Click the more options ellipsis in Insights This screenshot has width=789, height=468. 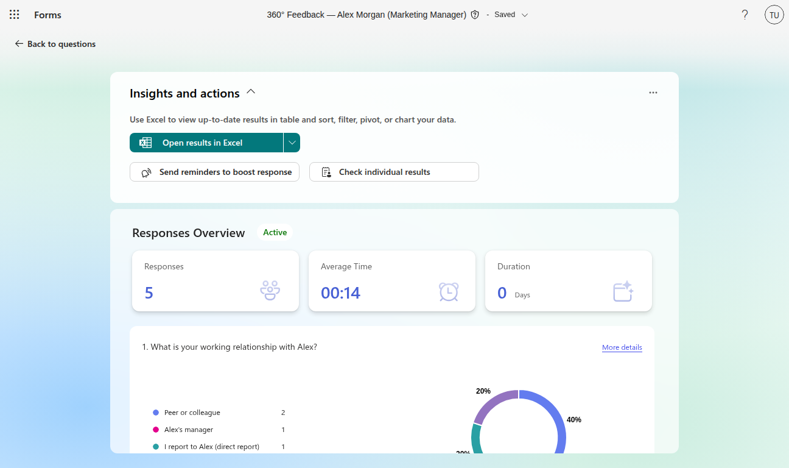pos(653,93)
